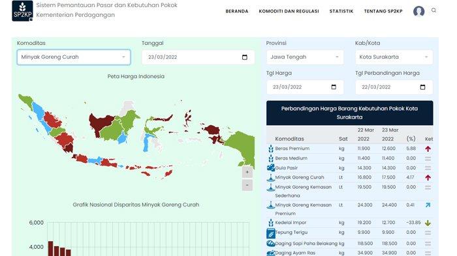This screenshot has width=457, height=256.
Task: Click the Beras Premium commodity icon
Action: tap(271, 149)
